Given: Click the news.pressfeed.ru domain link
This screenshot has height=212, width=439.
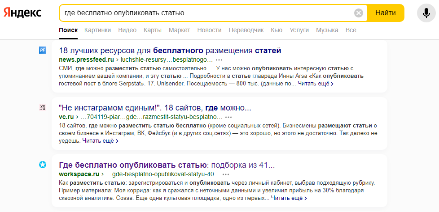Looking at the screenshot, I should click(87, 59).
